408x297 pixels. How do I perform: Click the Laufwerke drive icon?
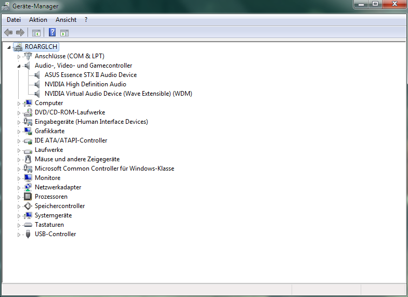pyautogui.click(x=28, y=151)
